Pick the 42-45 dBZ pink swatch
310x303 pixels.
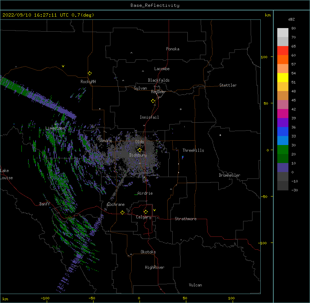(283, 105)
